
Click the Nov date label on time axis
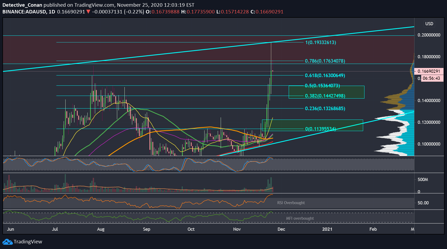(237, 229)
